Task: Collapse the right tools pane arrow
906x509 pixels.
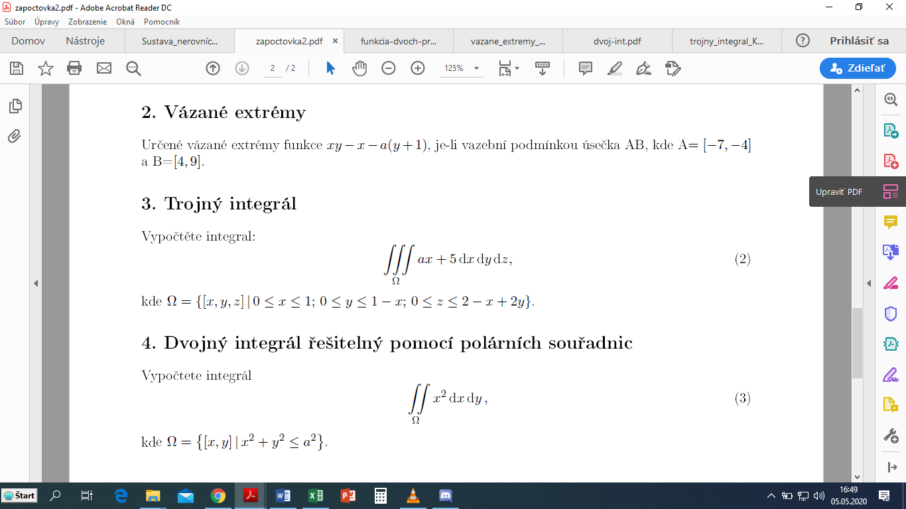Action: pos(869,283)
